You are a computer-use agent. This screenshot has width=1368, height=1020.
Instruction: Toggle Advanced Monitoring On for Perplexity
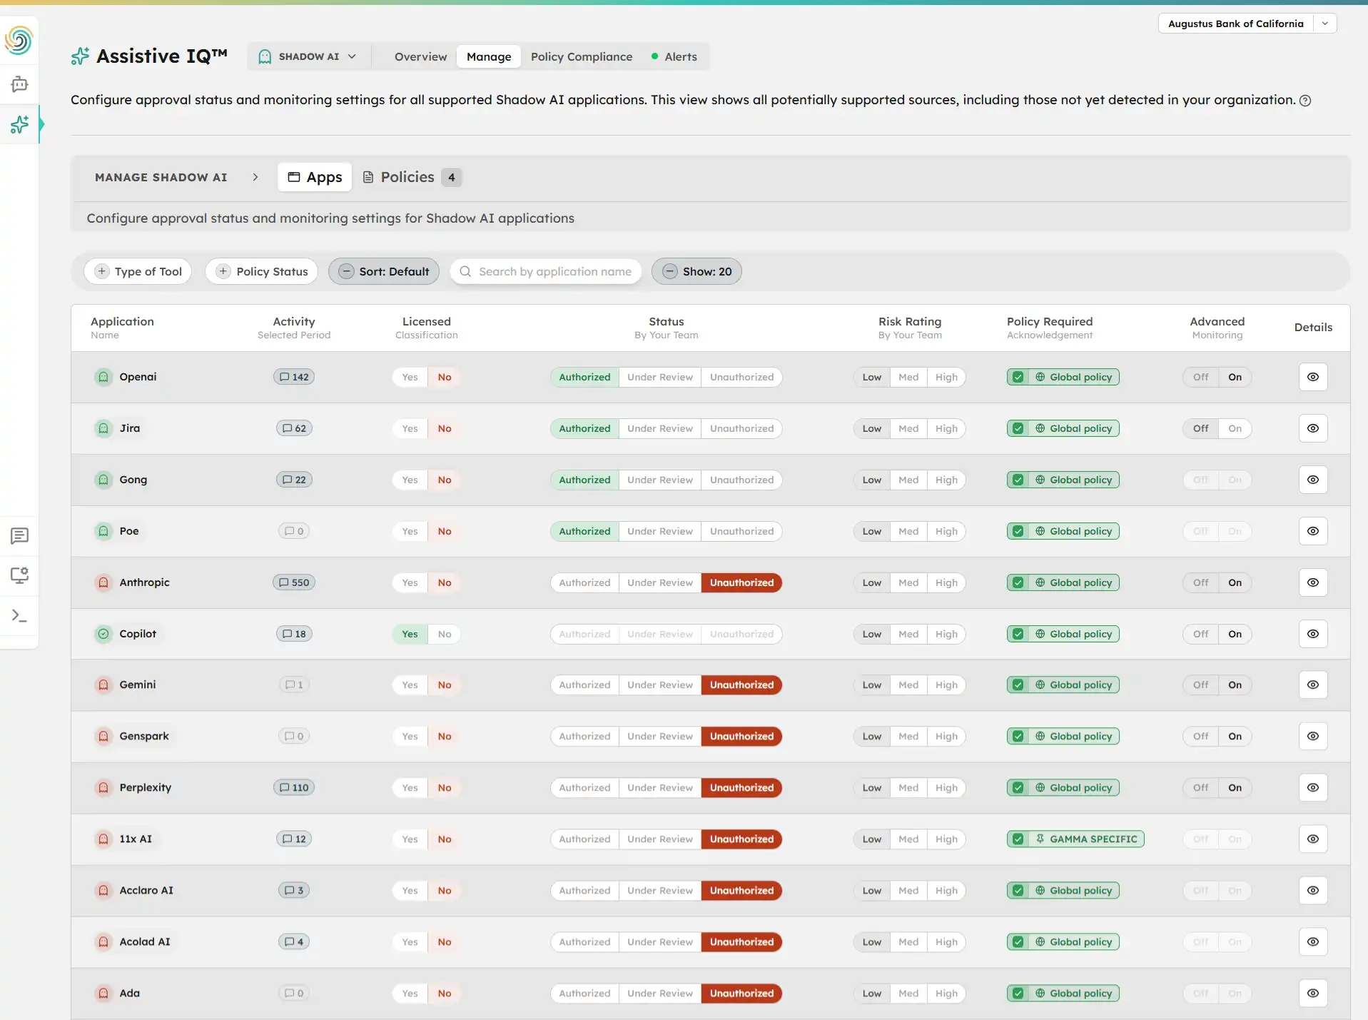[1235, 787]
